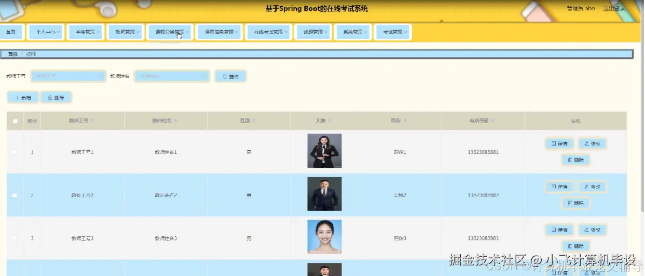Image resolution: width=645 pixels, height=276 pixels.
Task: Click 修改 for 教师工号3 row
Action: (593, 229)
